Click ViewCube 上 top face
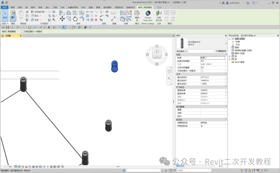 pyautogui.click(x=157, y=52)
